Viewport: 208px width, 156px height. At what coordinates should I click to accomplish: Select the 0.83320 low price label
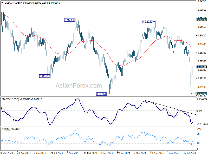click(x=101, y=94)
